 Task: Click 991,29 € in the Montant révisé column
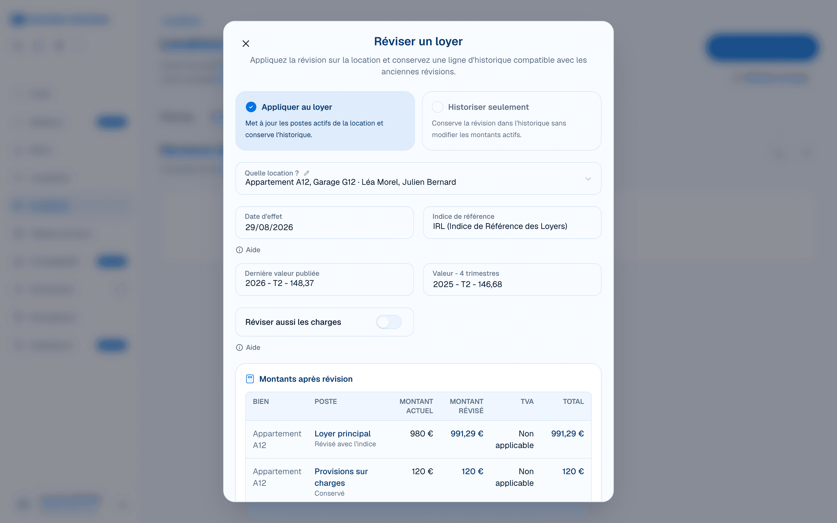(x=467, y=434)
